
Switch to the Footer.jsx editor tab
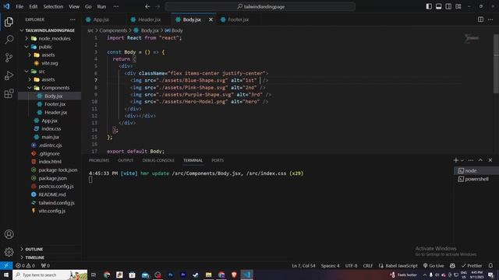[238, 19]
